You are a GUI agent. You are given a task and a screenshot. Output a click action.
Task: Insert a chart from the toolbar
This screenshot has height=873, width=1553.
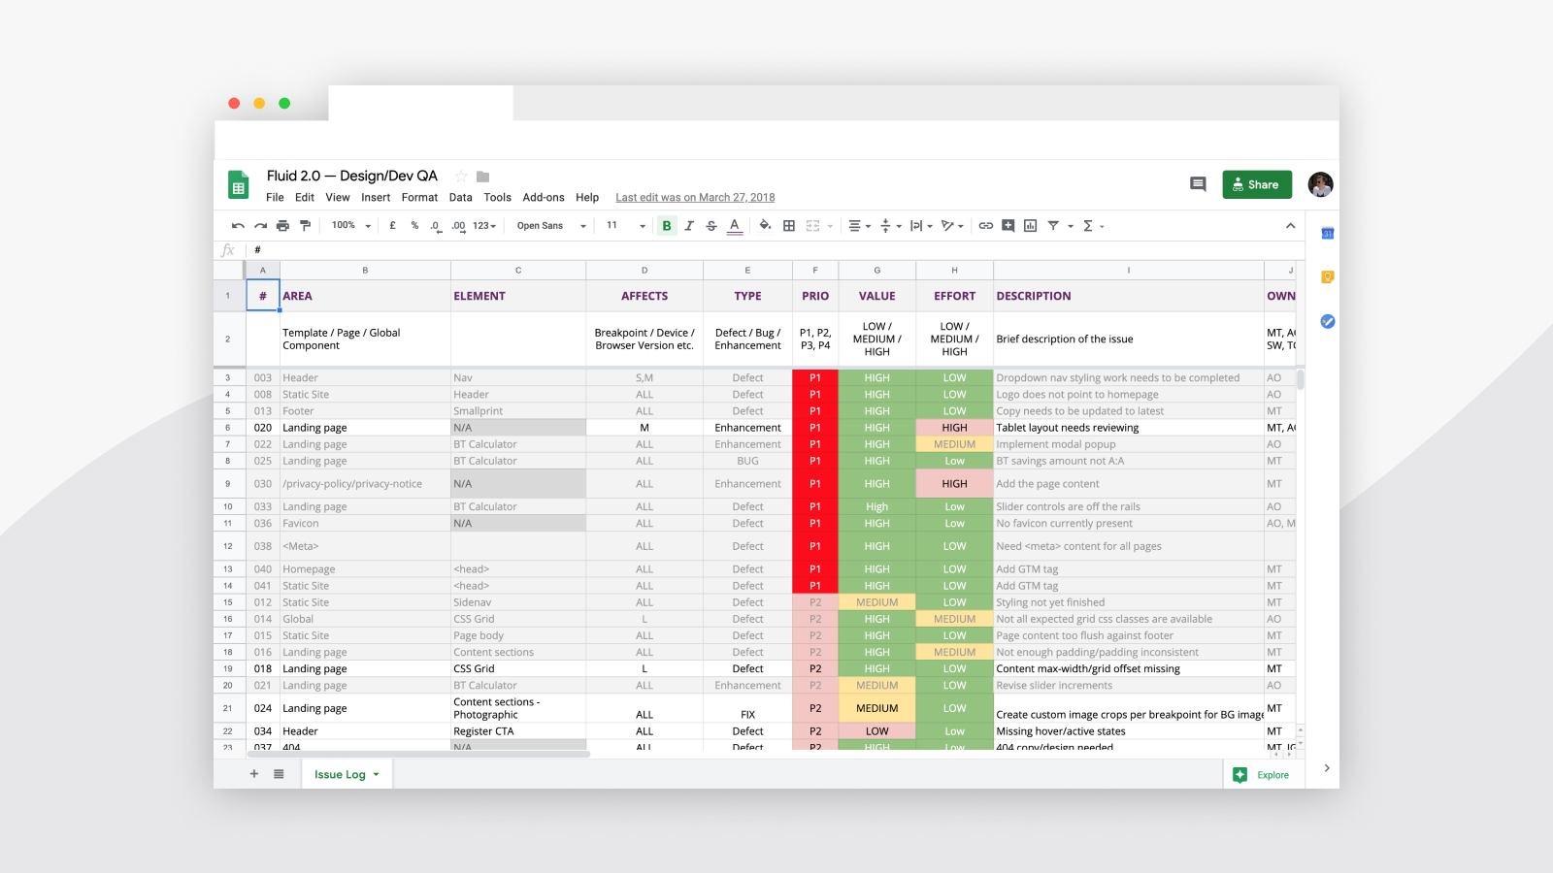pos(1031,226)
